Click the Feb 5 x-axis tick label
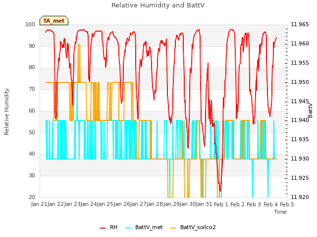This screenshot has width=317, height=237. coord(287,204)
